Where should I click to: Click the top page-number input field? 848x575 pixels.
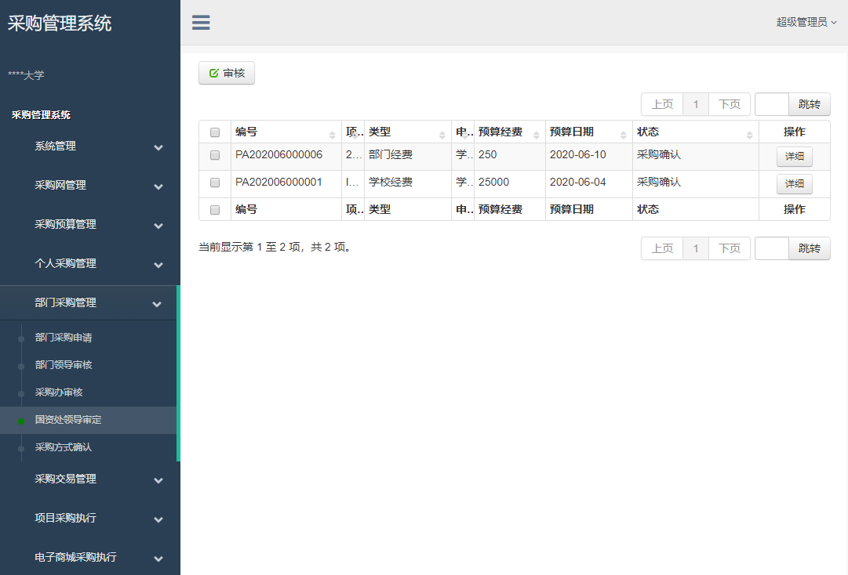772,104
